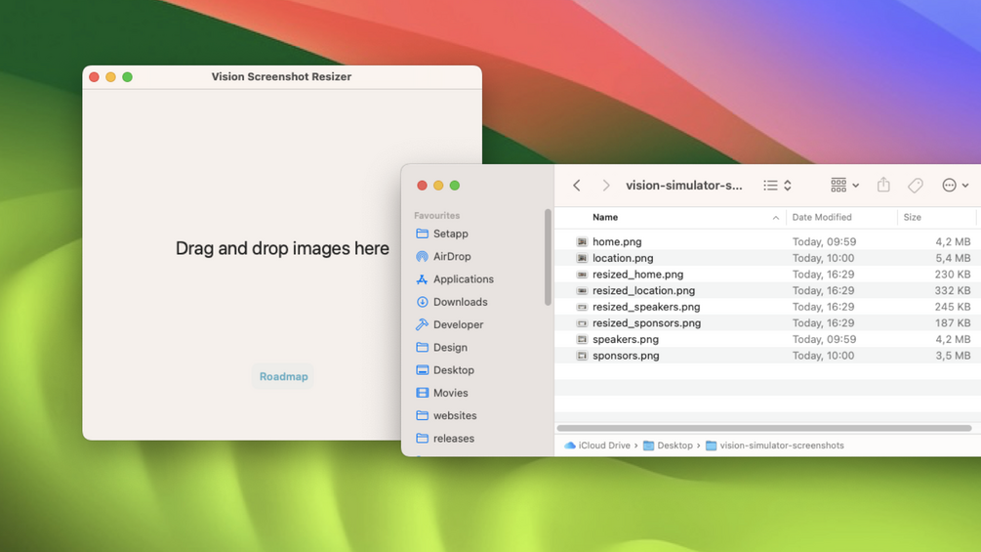The image size is (981, 552).
Task: Close the Vision Screenshot Resizer window
Action: pyautogui.click(x=94, y=77)
